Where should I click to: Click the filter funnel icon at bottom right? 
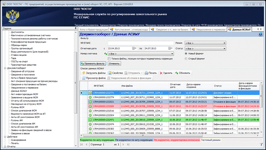tap(261, 144)
